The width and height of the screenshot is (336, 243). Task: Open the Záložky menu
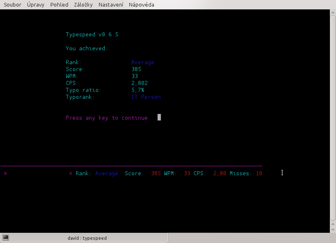83,4
